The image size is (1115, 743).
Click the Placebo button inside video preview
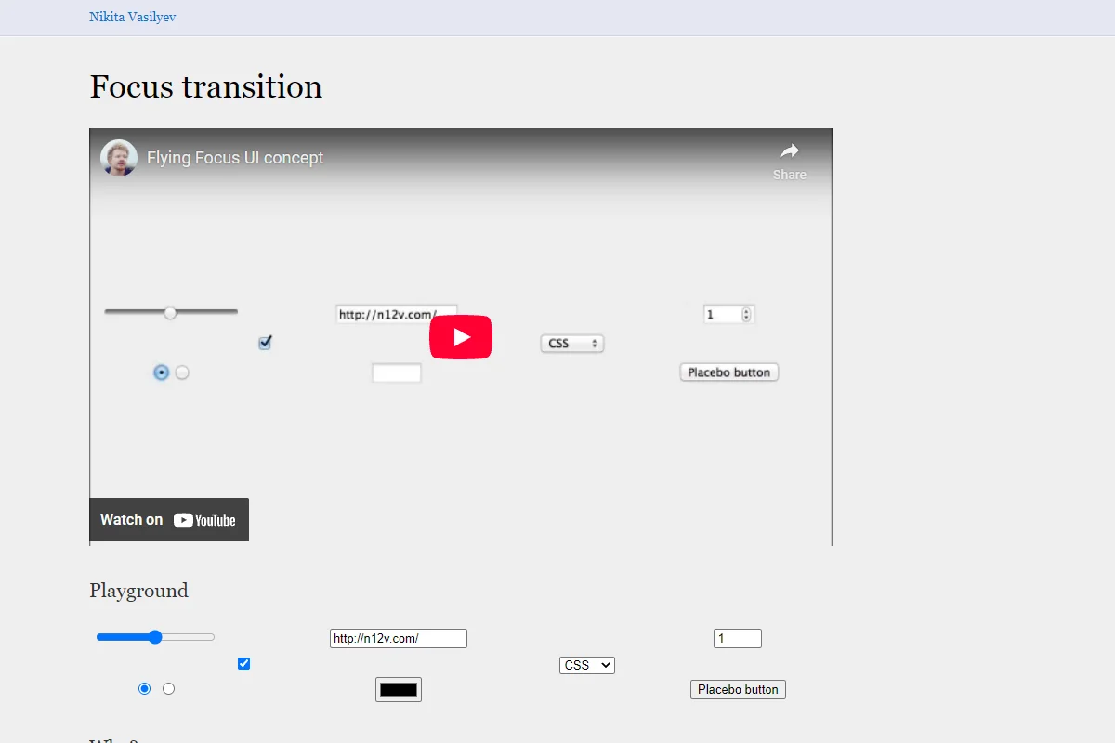pyautogui.click(x=729, y=372)
